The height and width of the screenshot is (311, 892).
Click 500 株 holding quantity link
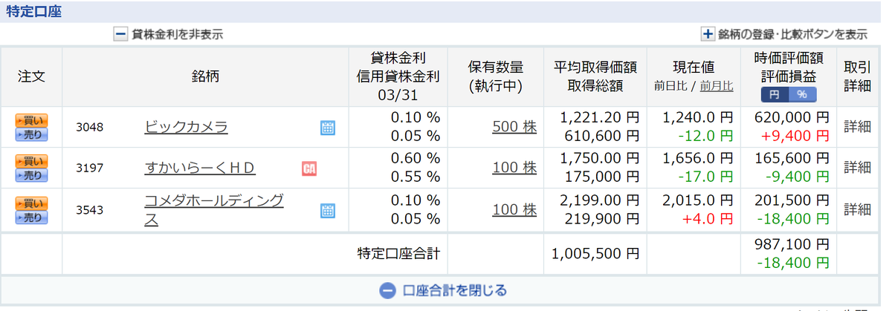pyautogui.click(x=514, y=127)
